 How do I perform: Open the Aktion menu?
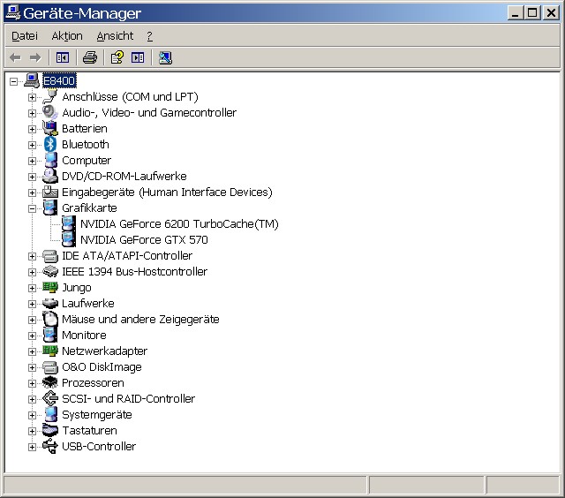pyautogui.click(x=67, y=36)
